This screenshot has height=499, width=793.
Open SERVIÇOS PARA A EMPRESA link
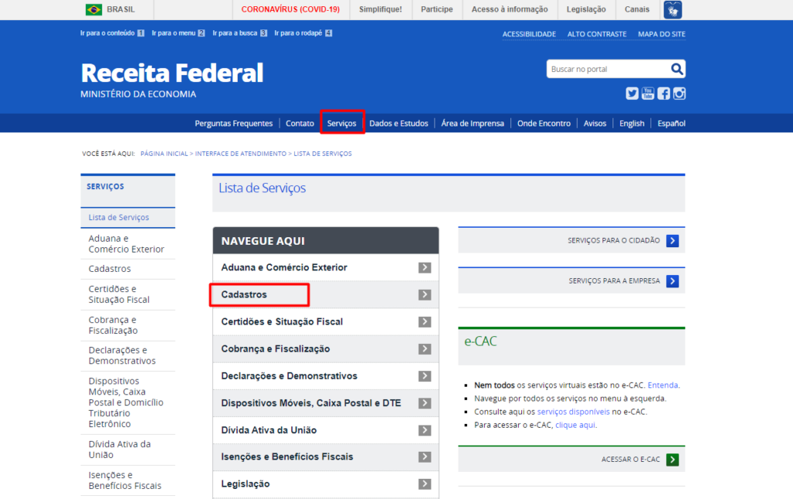[614, 280]
